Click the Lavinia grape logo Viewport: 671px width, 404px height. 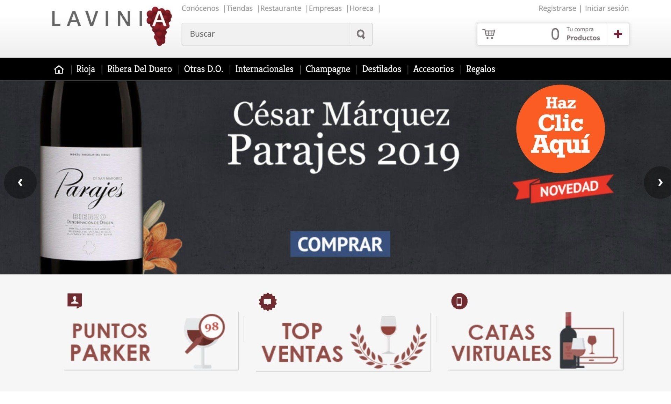click(112, 25)
